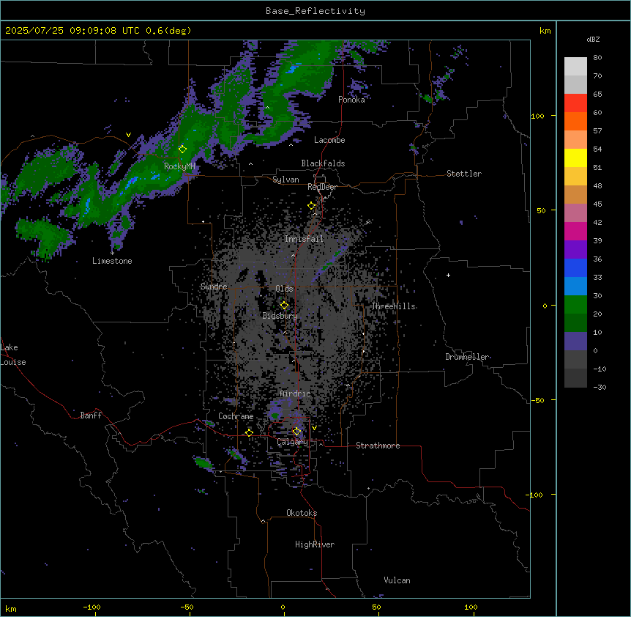The height and width of the screenshot is (617, 631).
Task: Click the km label on the horizontal axis
Action: (x=11, y=609)
